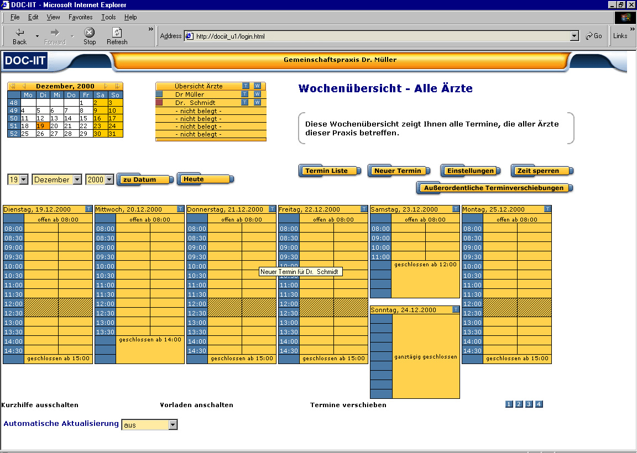Select calendar week 51 in mini calendar
The height and width of the screenshot is (453, 637).
point(14,126)
